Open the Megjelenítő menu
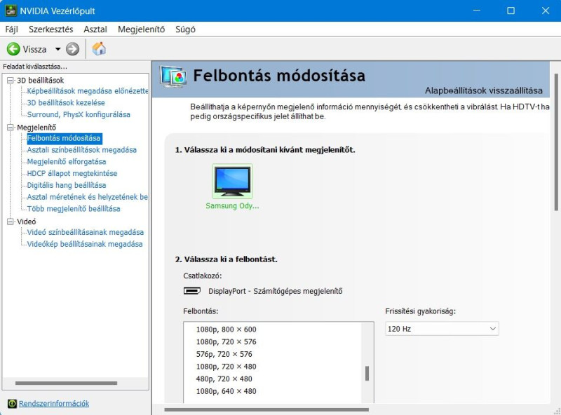This screenshot has height=415, width=561. [x=142, y=29]
